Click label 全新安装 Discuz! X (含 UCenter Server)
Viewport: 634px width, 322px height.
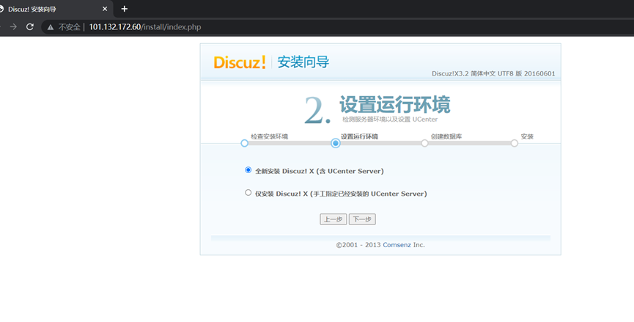[320, 171]
